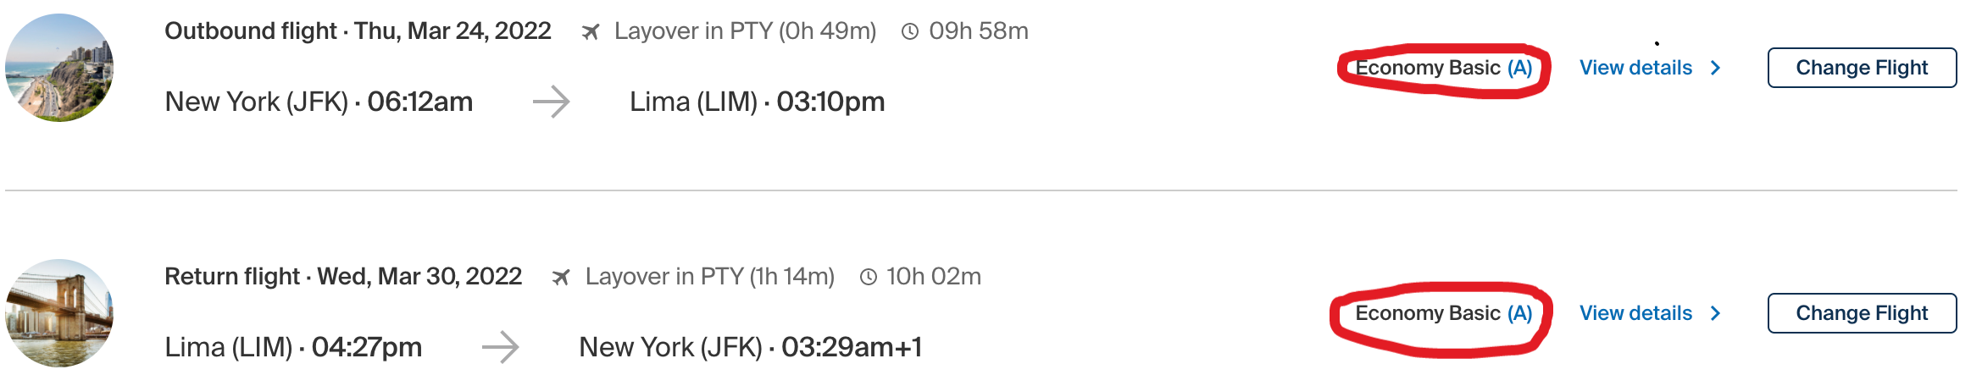This screenshot has height=386, width=1971.
Task: Change the return Flight to New York
Action: tap(1862, 313)
